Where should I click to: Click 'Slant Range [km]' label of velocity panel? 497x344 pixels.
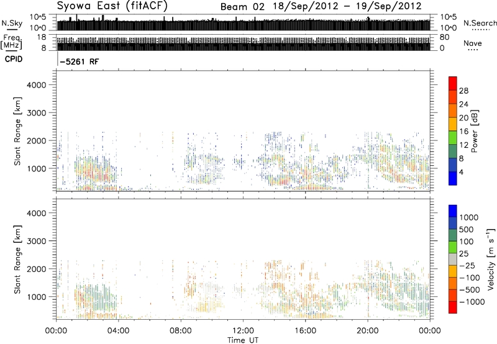coord(17,260)
